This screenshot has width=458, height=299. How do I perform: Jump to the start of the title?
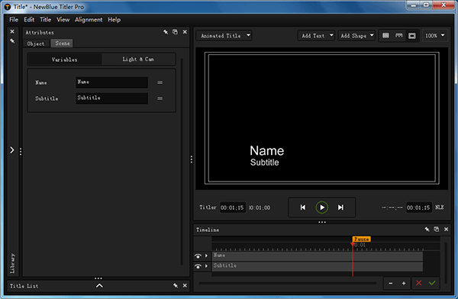point(303,207)
